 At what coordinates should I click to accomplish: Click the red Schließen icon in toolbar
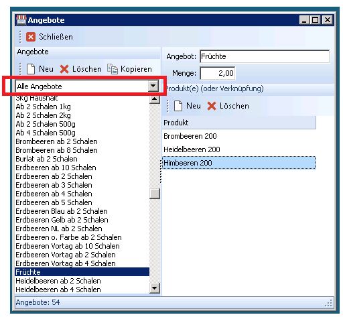pyautogui.click(x=31, y=37)
